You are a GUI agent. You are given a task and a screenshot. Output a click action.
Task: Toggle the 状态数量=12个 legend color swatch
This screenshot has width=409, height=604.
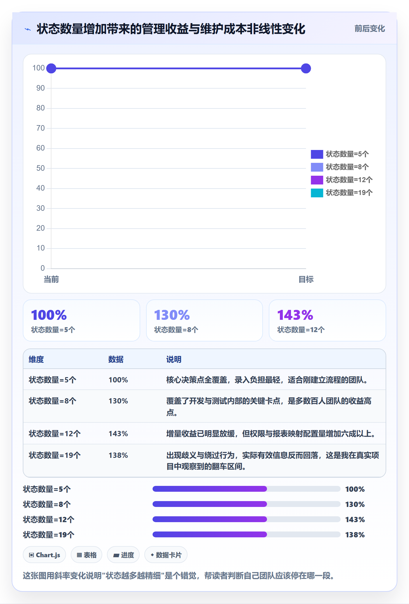click(x=317, y=180)
